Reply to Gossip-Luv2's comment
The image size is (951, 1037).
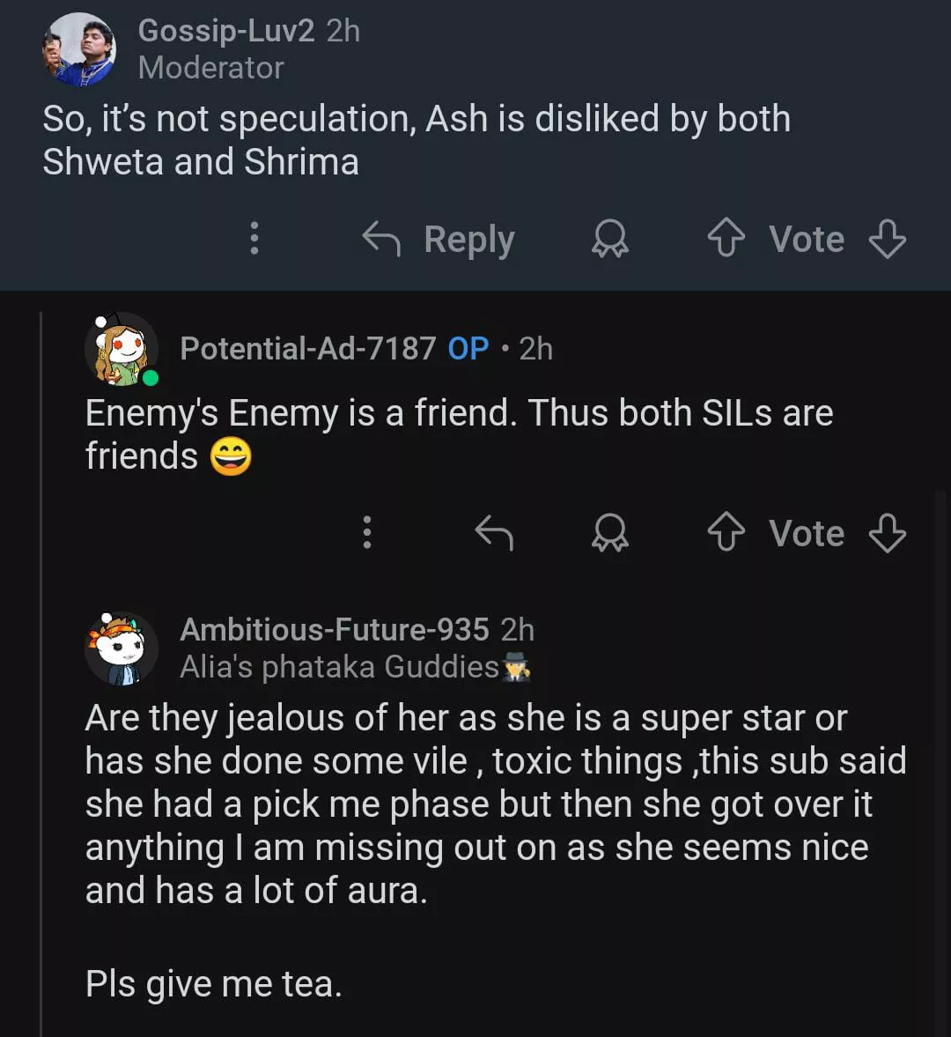click(x=439, y=239)
